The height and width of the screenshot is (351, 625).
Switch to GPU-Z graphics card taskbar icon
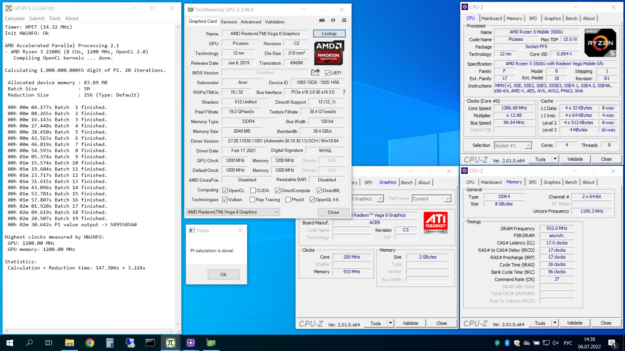(x=211, y=343)
